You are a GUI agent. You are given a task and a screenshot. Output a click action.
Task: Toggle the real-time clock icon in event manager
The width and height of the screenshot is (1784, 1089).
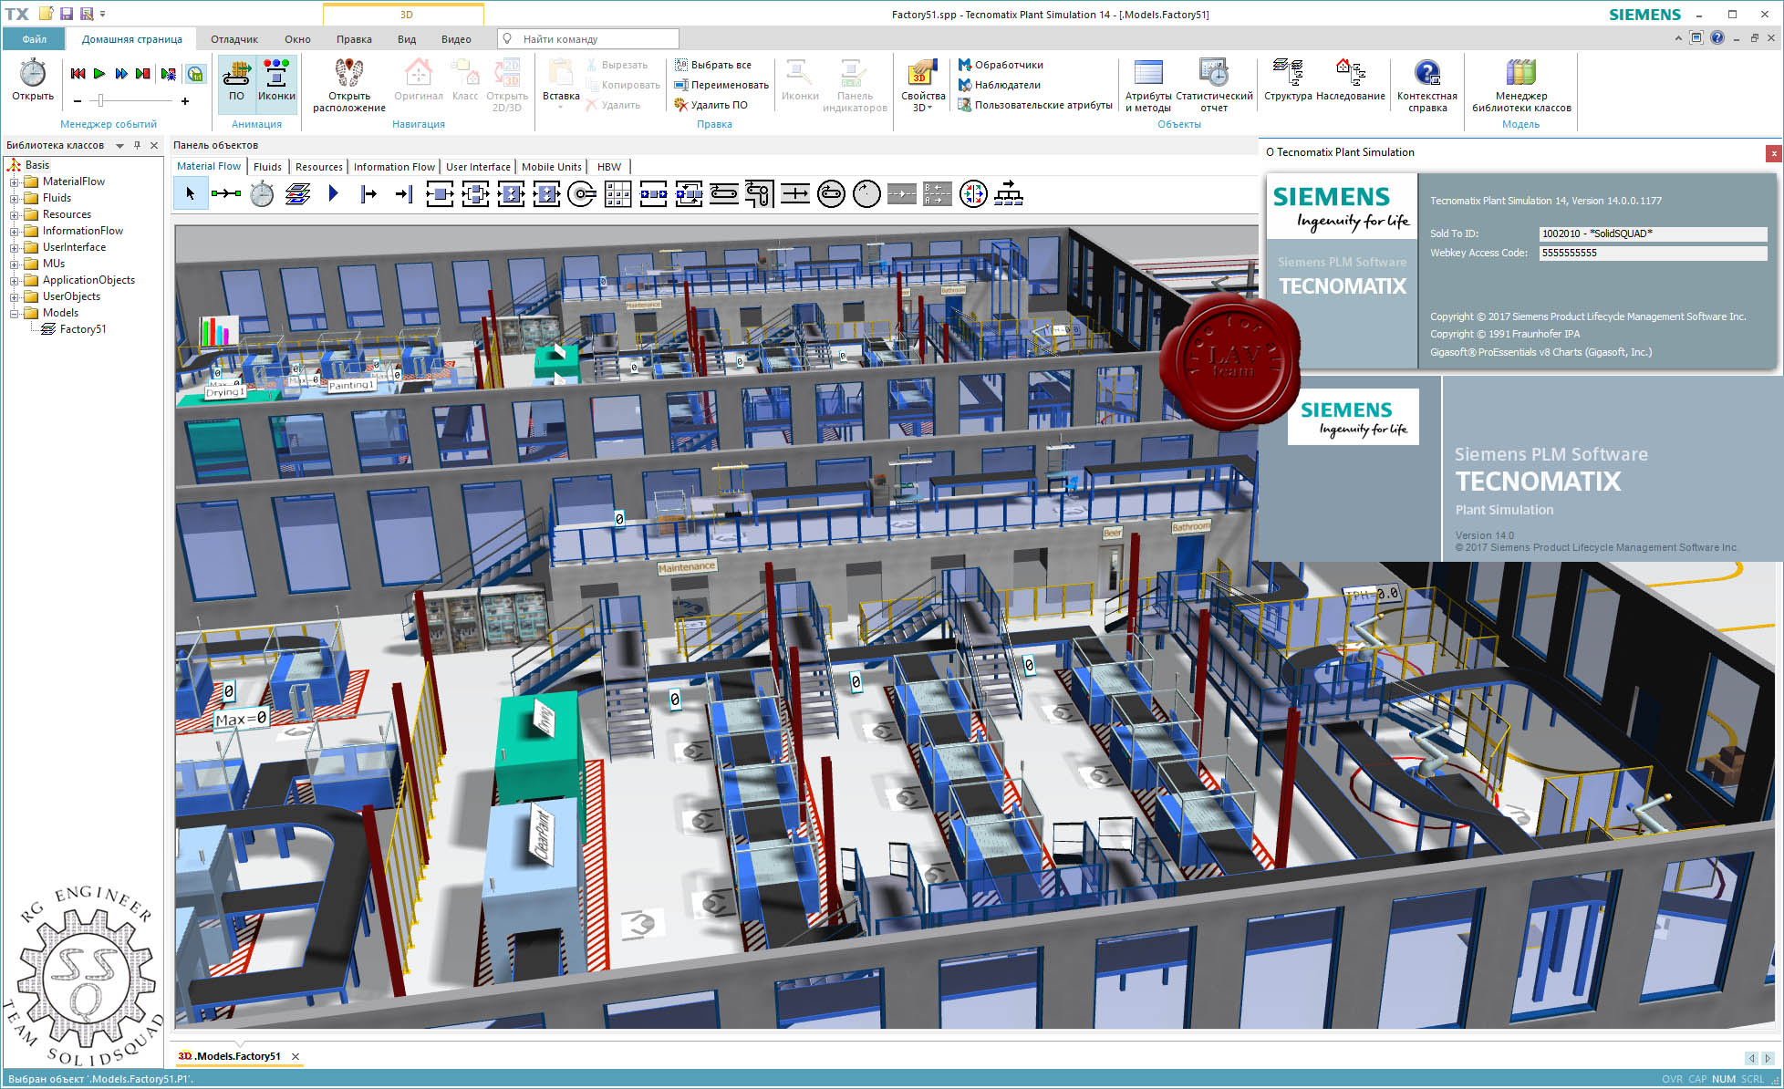[x=195, y=74]
